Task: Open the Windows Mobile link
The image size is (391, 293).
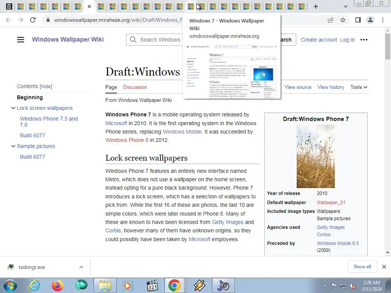Action: pyautogui.click(x=182, y=132)
